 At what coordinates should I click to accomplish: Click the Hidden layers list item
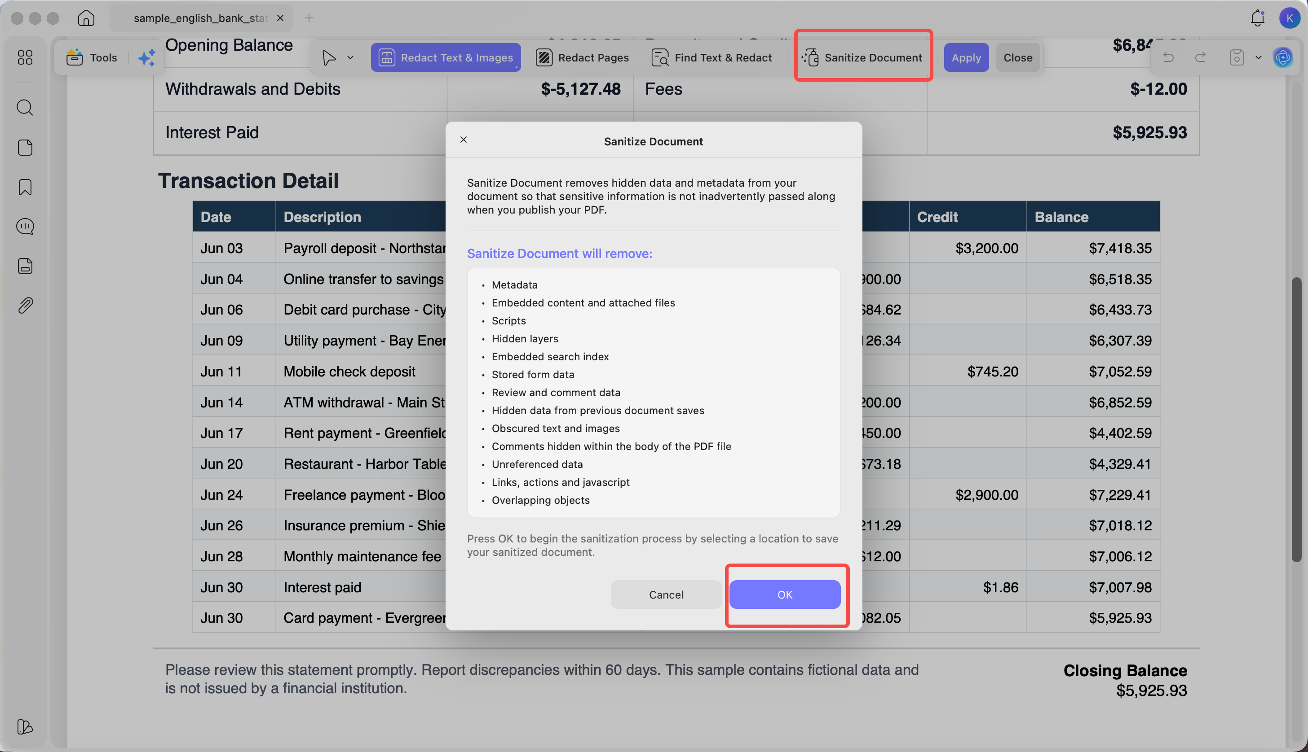click(525, 339)
